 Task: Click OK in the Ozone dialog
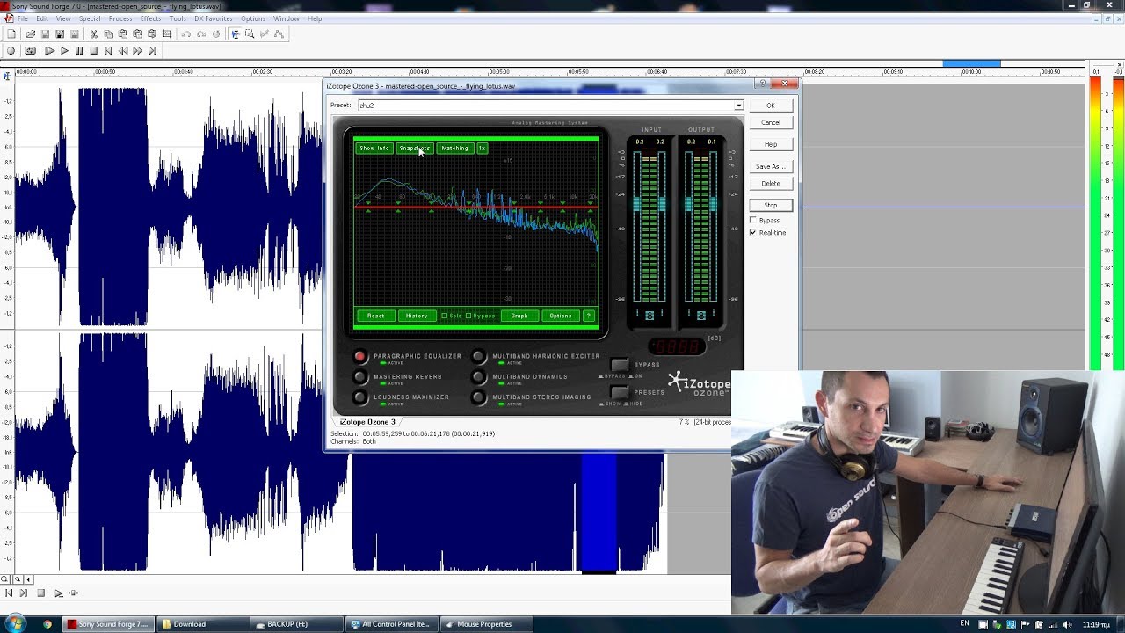pyautogui.click(x=771, y=105)
